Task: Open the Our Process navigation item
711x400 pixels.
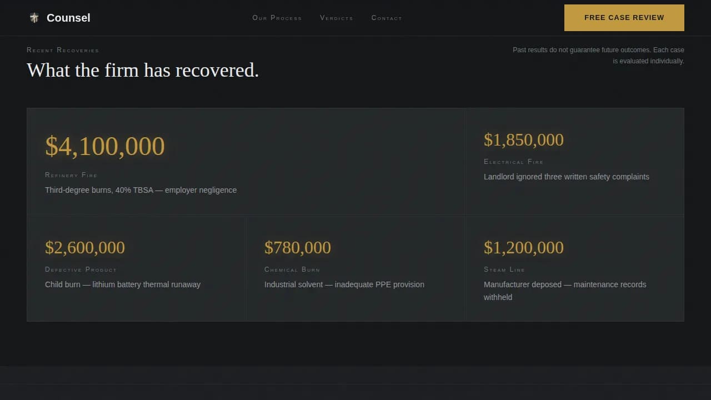Action: coord(277,18)
